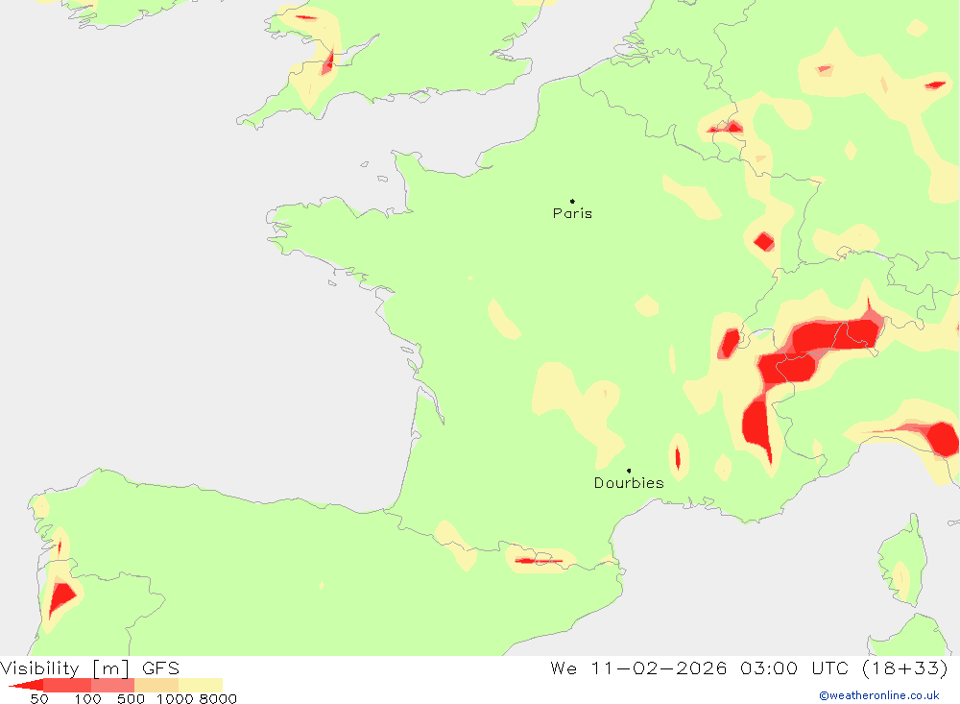Viewport: 960px width, 704px height.
Task: Select the legend swatch between 50 and 100
Action: (x=67, y=685)
